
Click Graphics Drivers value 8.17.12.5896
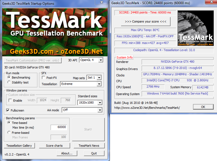click(178, 68)
